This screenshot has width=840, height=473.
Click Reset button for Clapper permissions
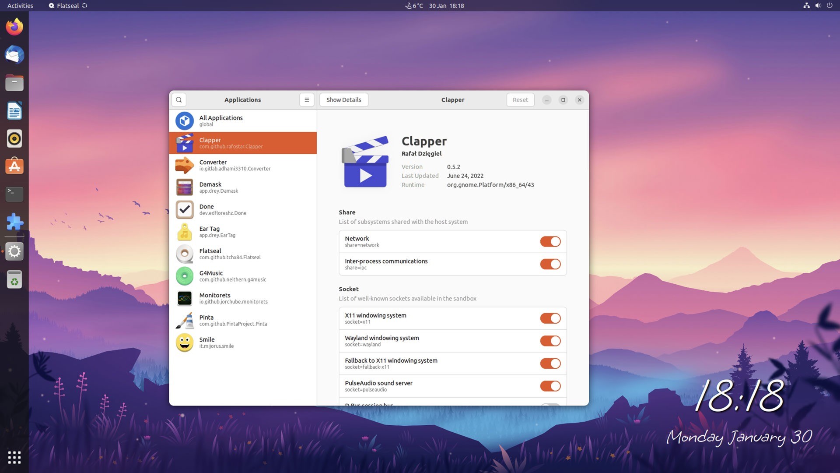[x=520, y=99]
